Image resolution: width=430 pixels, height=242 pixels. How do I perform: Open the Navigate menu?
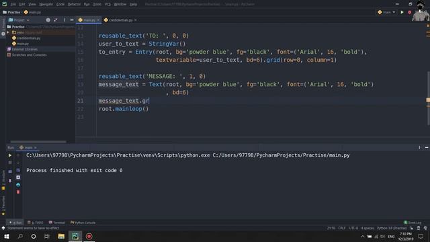pyautogui.click(x=46, y=5)
